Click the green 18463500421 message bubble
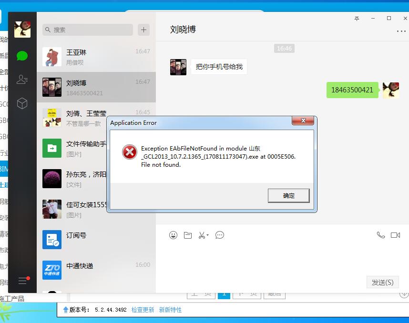 (352, 90)
